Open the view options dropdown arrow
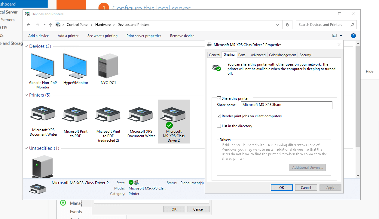This screenshot has width=379, height=219. click(x=341, y=36)
